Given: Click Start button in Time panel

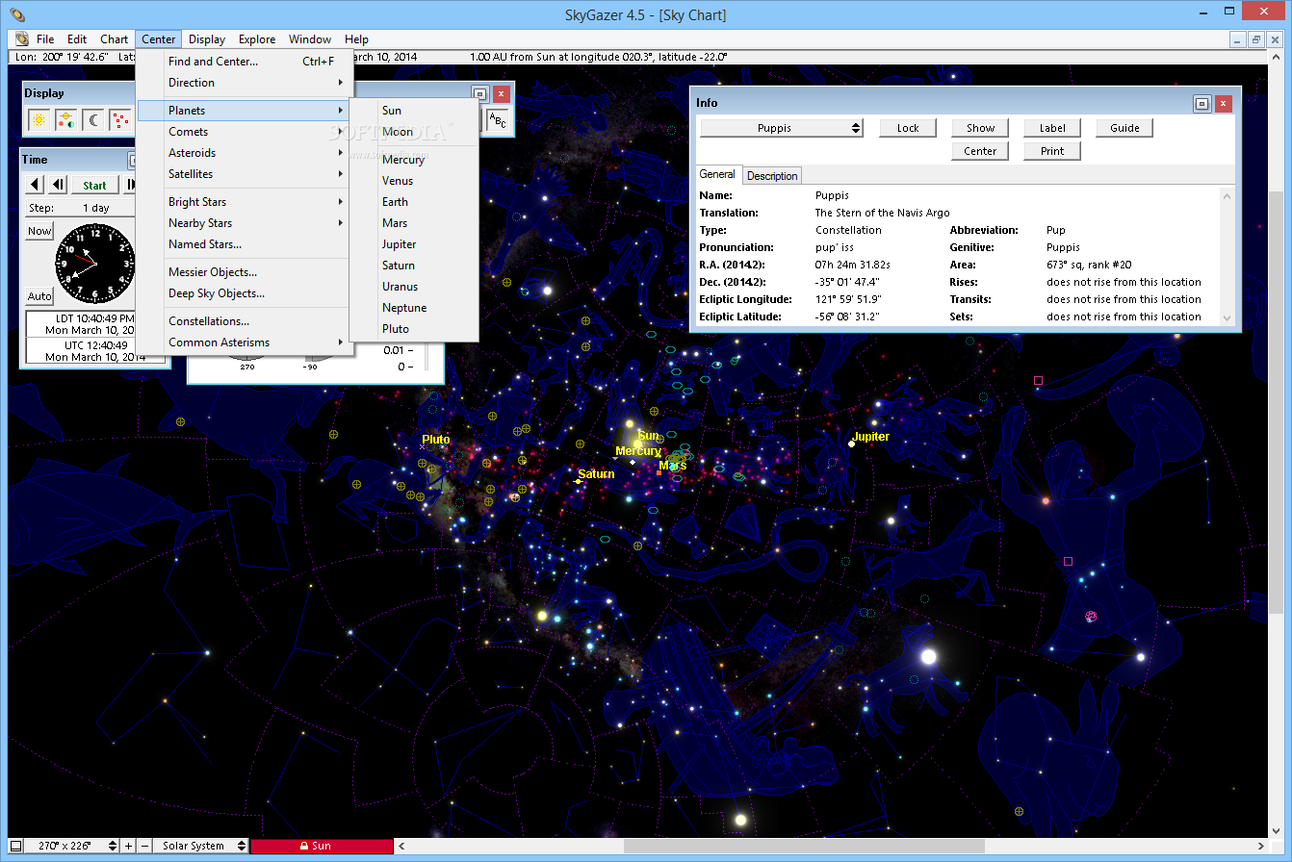Looking at the screenshot, I should pyautogui.click(x=94, y=185).
